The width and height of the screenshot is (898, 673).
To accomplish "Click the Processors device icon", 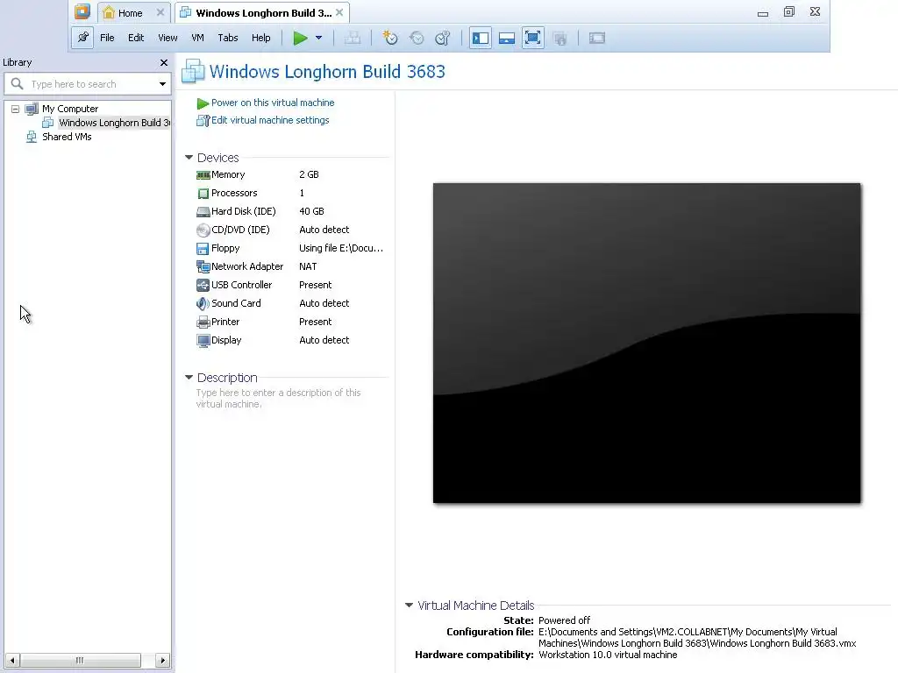I will [203, 194].
